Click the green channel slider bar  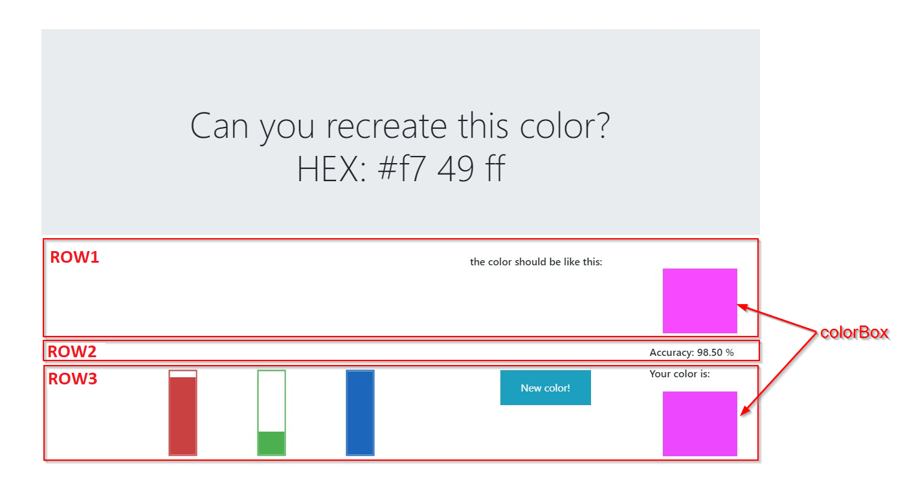[271, 411]
